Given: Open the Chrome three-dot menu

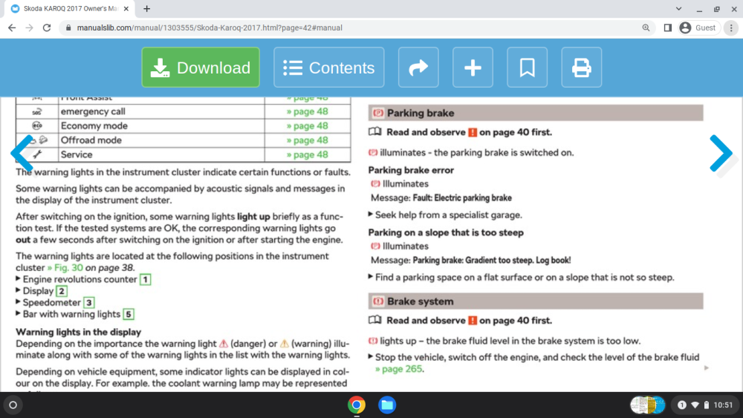Looking at the screenshot, I should 731,28.
